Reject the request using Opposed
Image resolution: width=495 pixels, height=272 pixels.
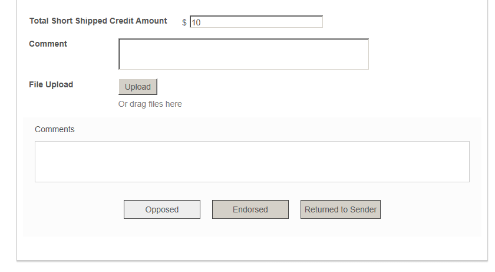coord(162,209)
